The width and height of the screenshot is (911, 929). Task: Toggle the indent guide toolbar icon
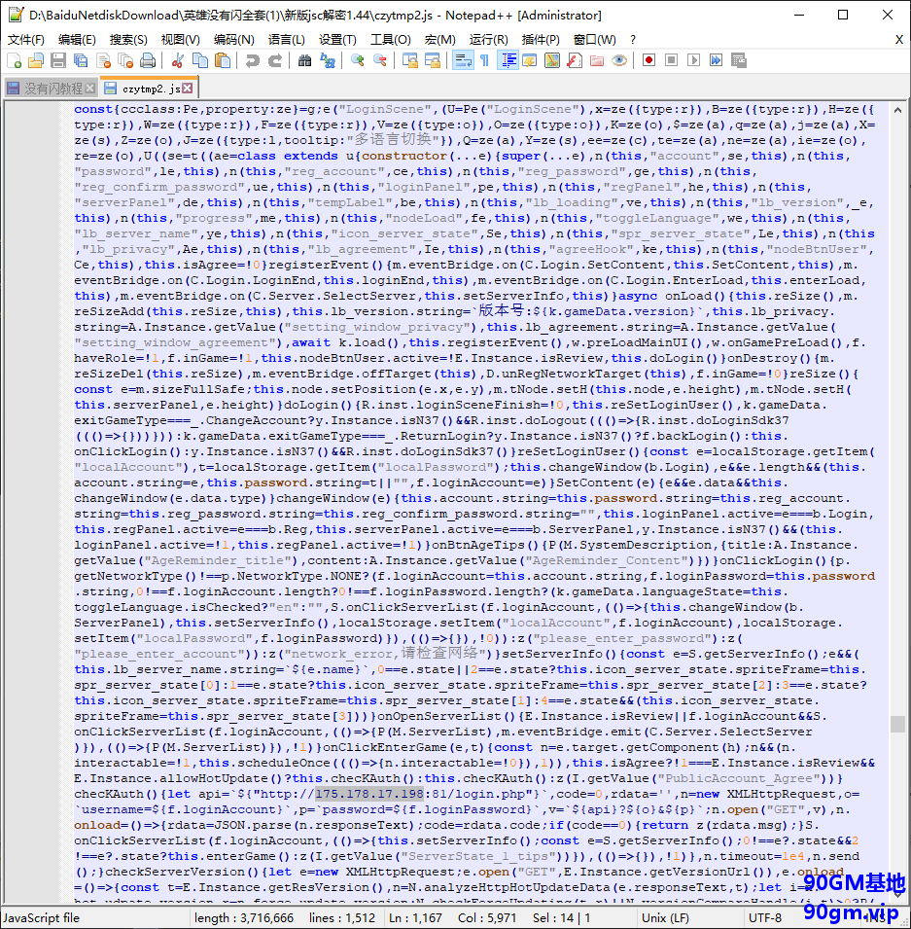point(508,60)
